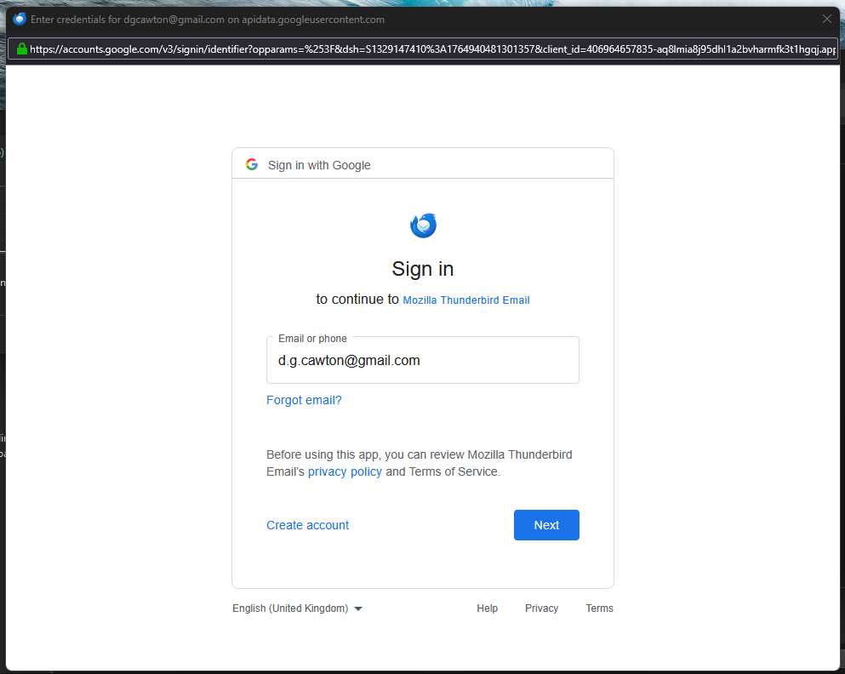Open the Create account link
This screenshot has height=674, width=845.
click(307, 525)
